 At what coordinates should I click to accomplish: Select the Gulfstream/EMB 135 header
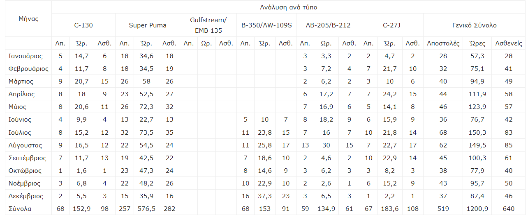pos(208,25)
